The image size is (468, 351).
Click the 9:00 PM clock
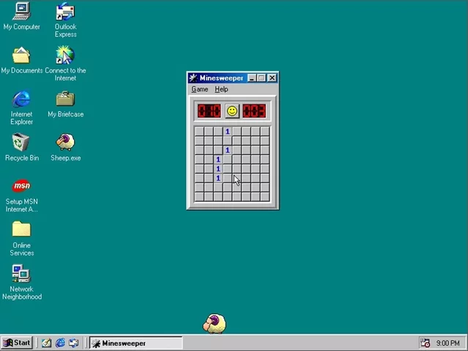click(447, 343)
